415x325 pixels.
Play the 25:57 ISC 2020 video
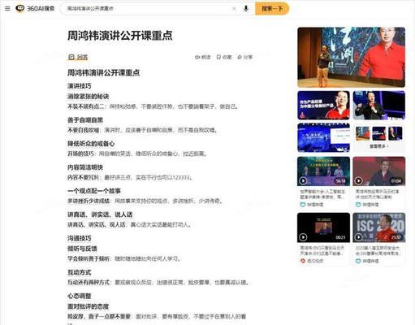379,227
